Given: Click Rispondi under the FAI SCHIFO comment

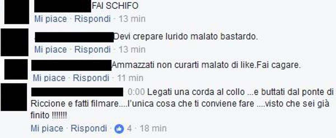Looking at the screenshot, I should point(92,19).
